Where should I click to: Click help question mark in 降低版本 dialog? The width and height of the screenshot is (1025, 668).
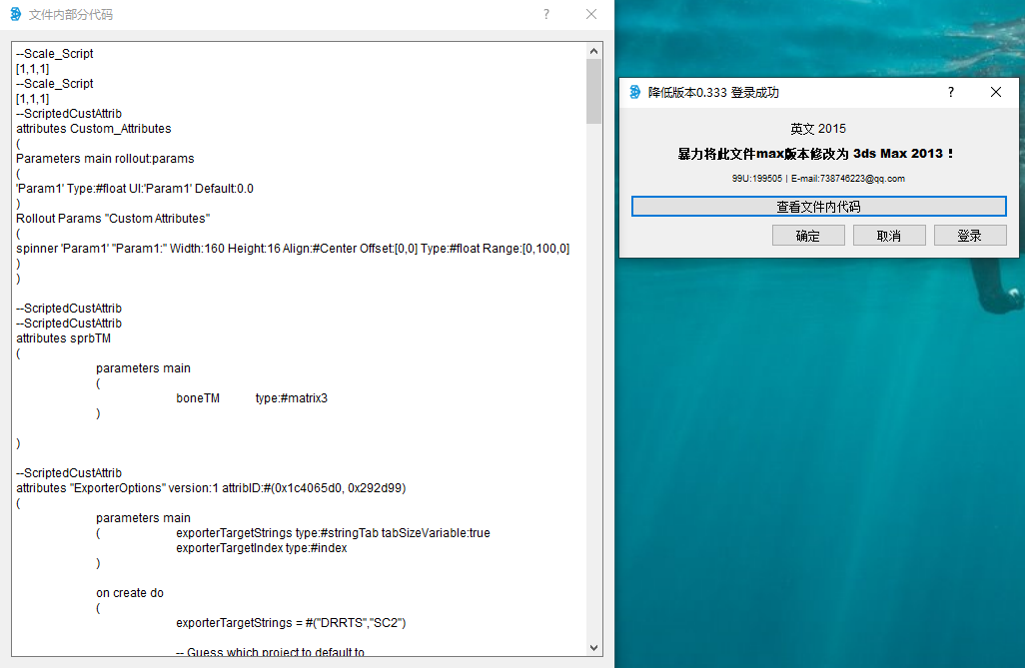pyautogui.click(x=950, y=92)
